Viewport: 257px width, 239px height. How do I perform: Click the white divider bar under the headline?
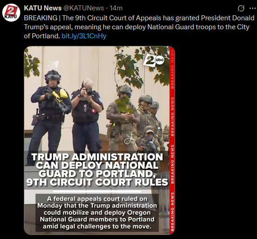click(x=97, y=191)
